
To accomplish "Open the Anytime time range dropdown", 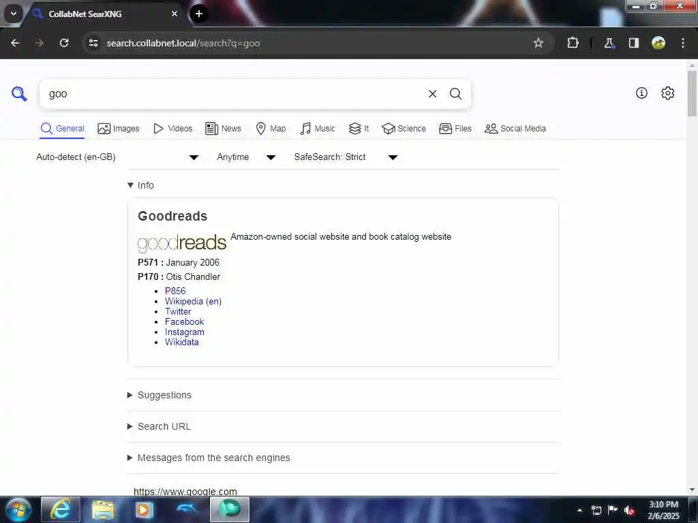I will point(246,157).
